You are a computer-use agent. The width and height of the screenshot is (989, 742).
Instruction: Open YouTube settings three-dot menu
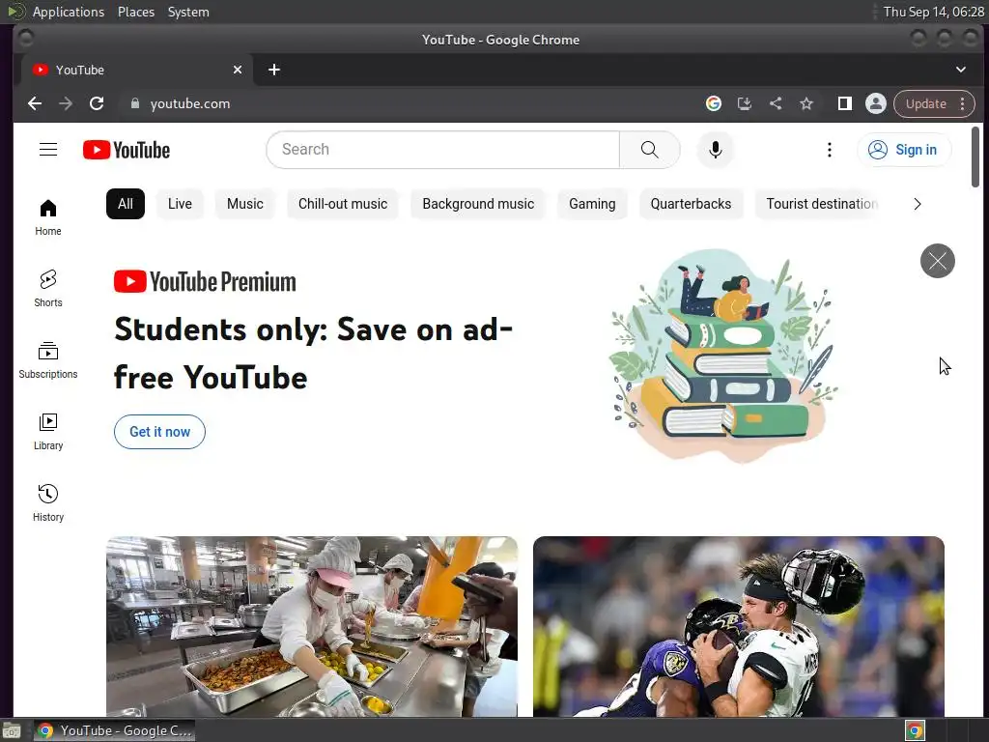829,150
